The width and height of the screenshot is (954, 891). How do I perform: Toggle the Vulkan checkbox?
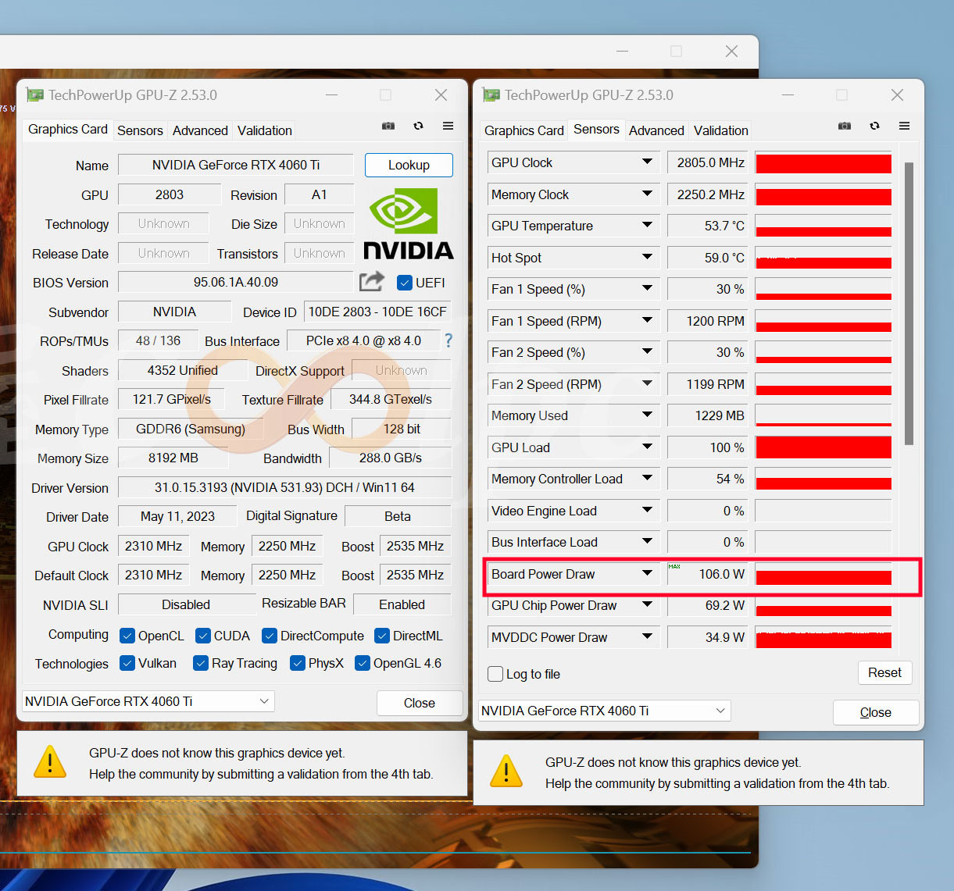[127, 663]
